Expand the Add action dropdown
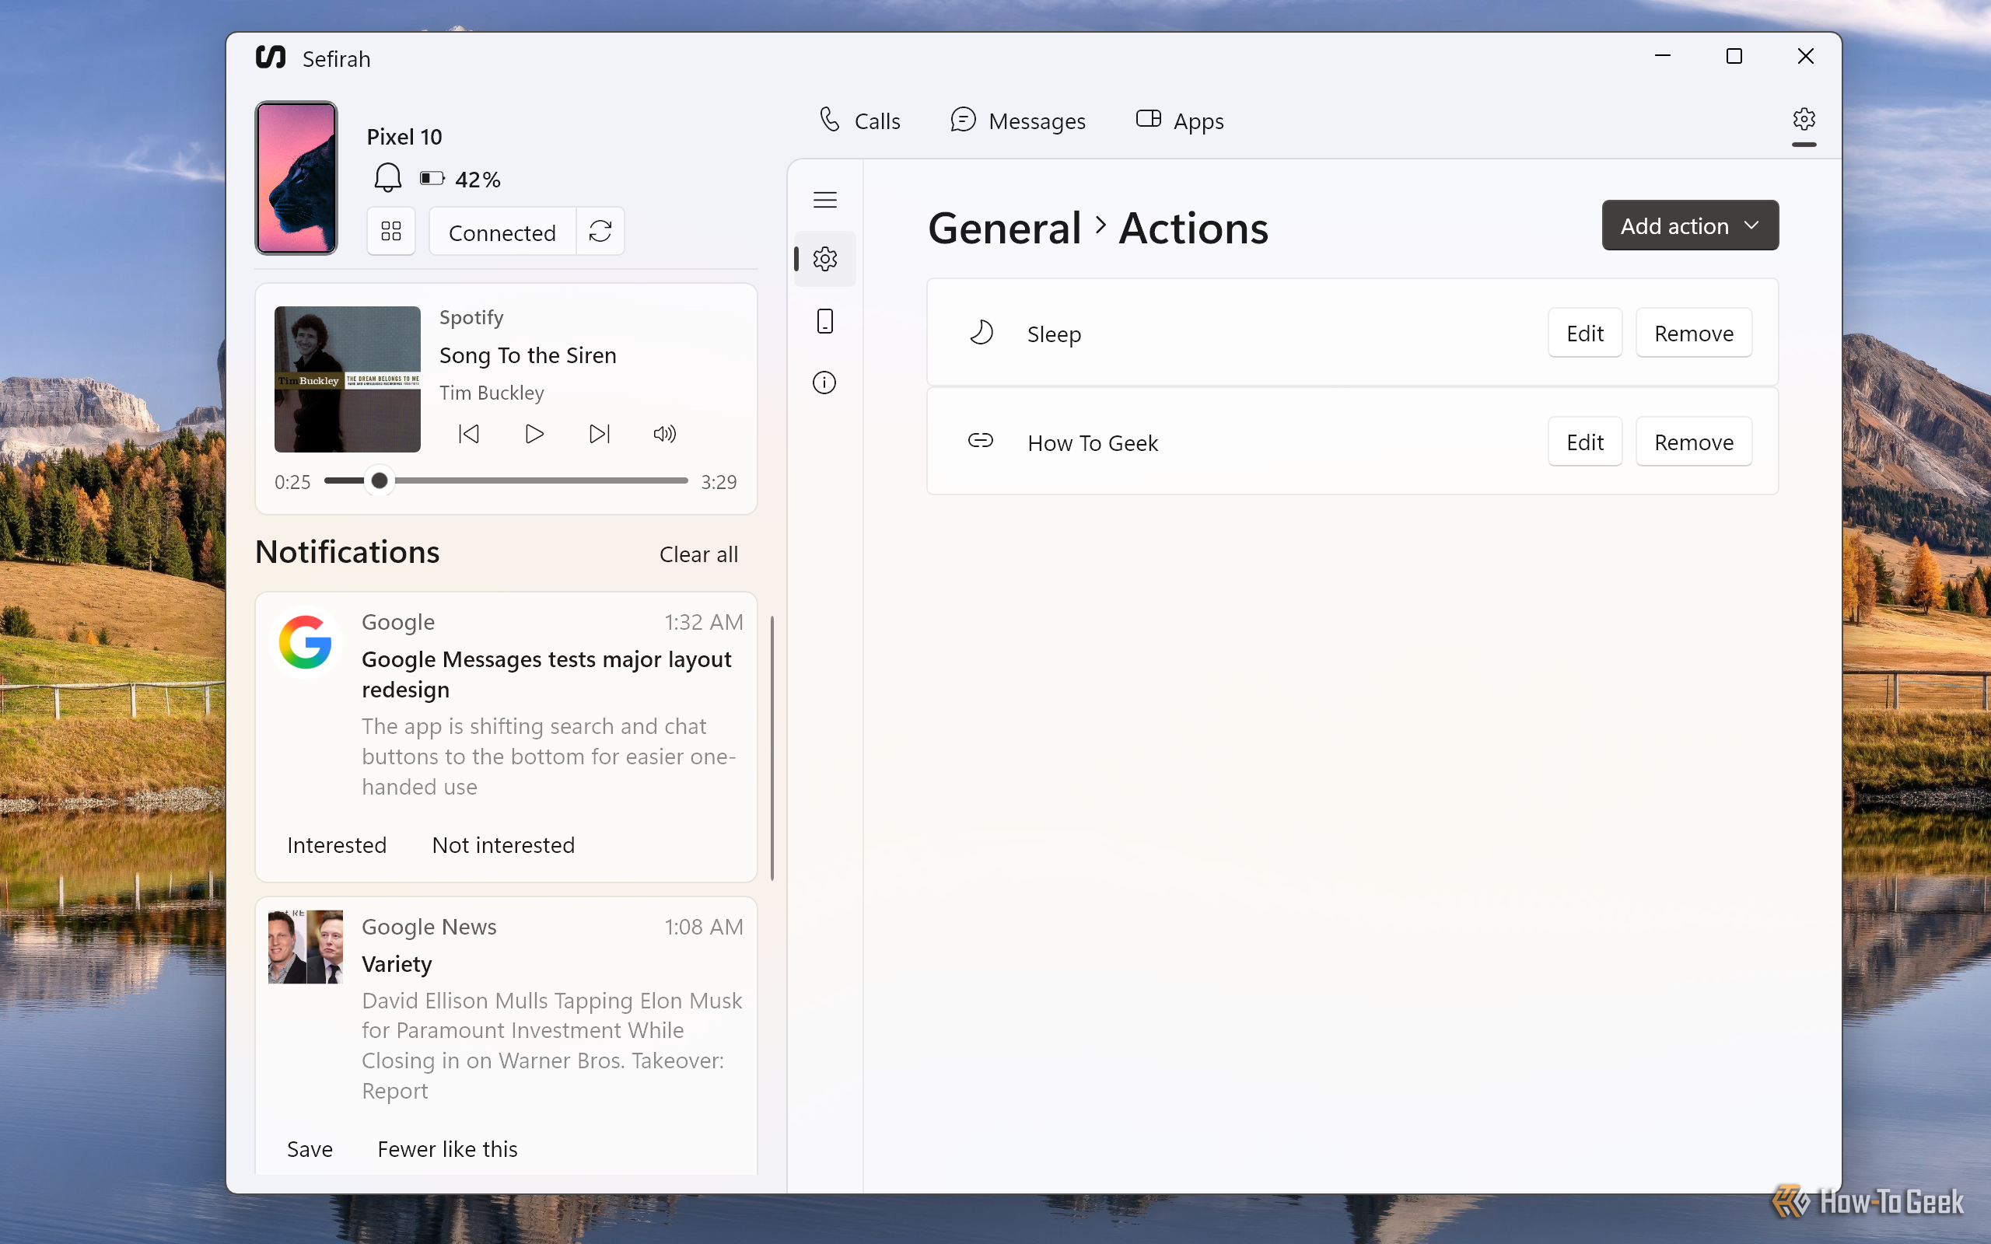This screenshot has width=1991, height=1244. 1690,225
